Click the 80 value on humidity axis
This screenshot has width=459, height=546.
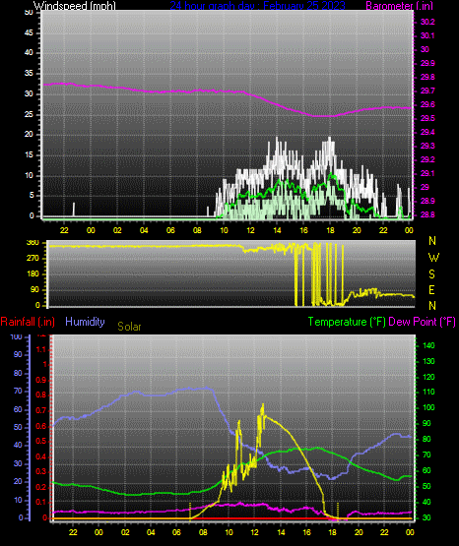pyautogui.click(x=18, y=374)
